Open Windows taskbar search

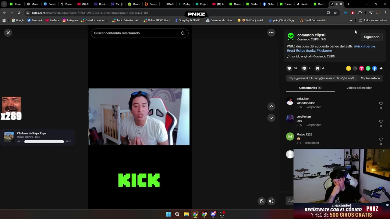coord(177,214)
